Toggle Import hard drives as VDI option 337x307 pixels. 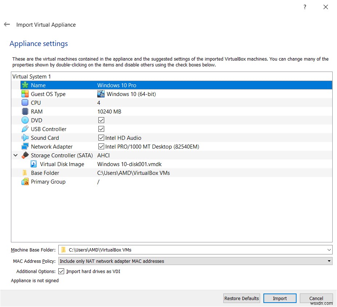61,271
